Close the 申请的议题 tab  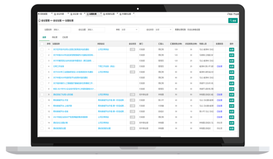pos(134,13)
